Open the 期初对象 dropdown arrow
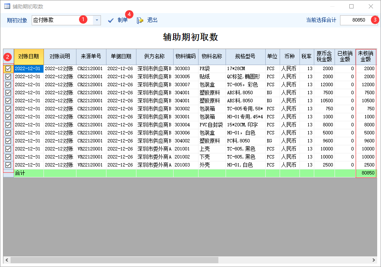Image resolution: width=381 pixels, height=267 pixels. click(x=97, y=20)
